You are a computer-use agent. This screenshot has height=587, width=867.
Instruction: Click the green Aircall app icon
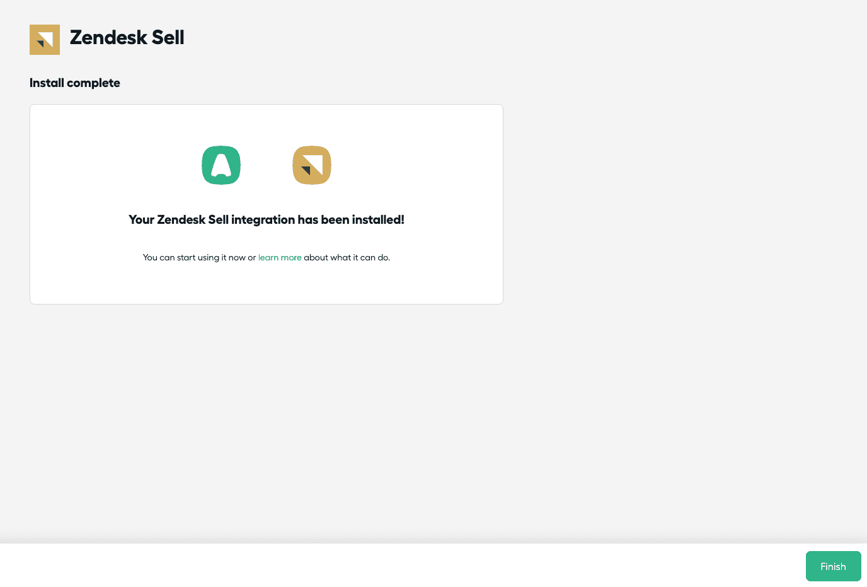[x=221, y=165]
